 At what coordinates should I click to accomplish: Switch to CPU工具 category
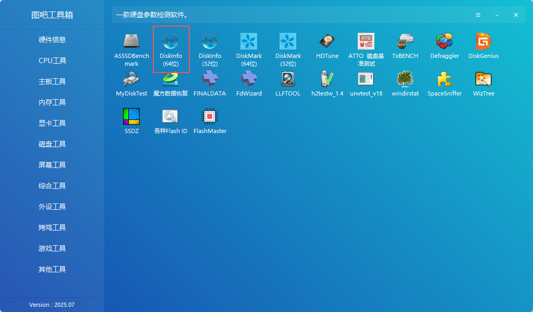coord(52,61)
